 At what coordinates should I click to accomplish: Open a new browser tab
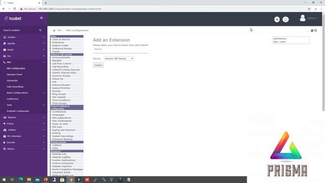(46, 3)
